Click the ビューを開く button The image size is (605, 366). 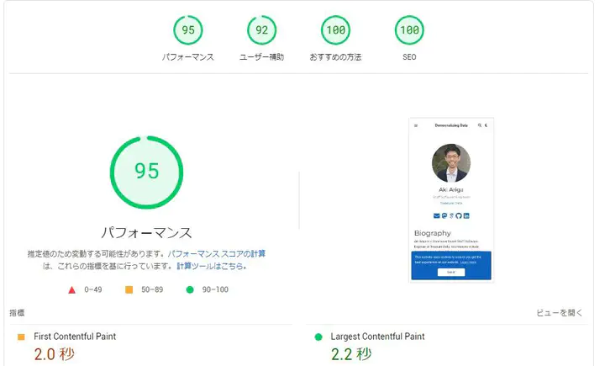tap(559, 313)
